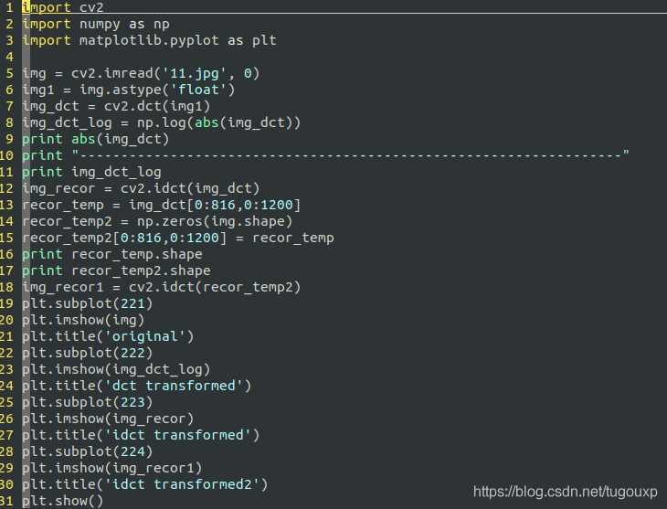Click the 'recor_temp' variable on line 13
This screenshot has width=667, height=509.
click(63, 205)
